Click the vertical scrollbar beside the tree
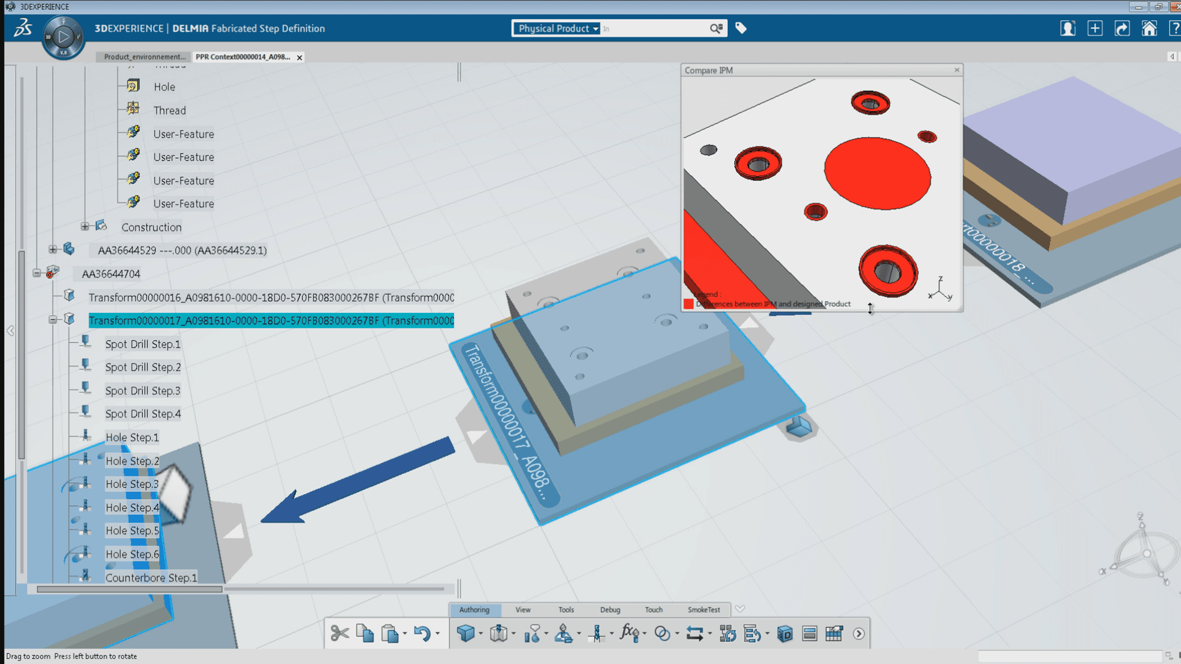Image resolution: width=1181 pixels, height=664 pixels. point(22,354)
